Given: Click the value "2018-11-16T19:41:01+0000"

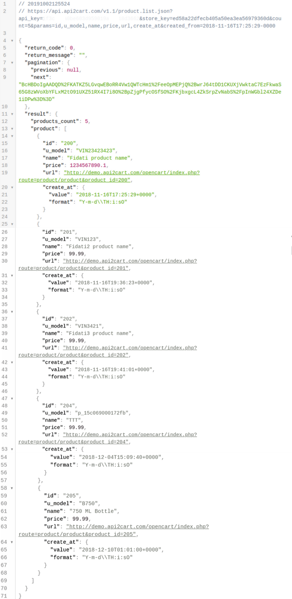Looking at the screenshot, I should coord(114,369).
